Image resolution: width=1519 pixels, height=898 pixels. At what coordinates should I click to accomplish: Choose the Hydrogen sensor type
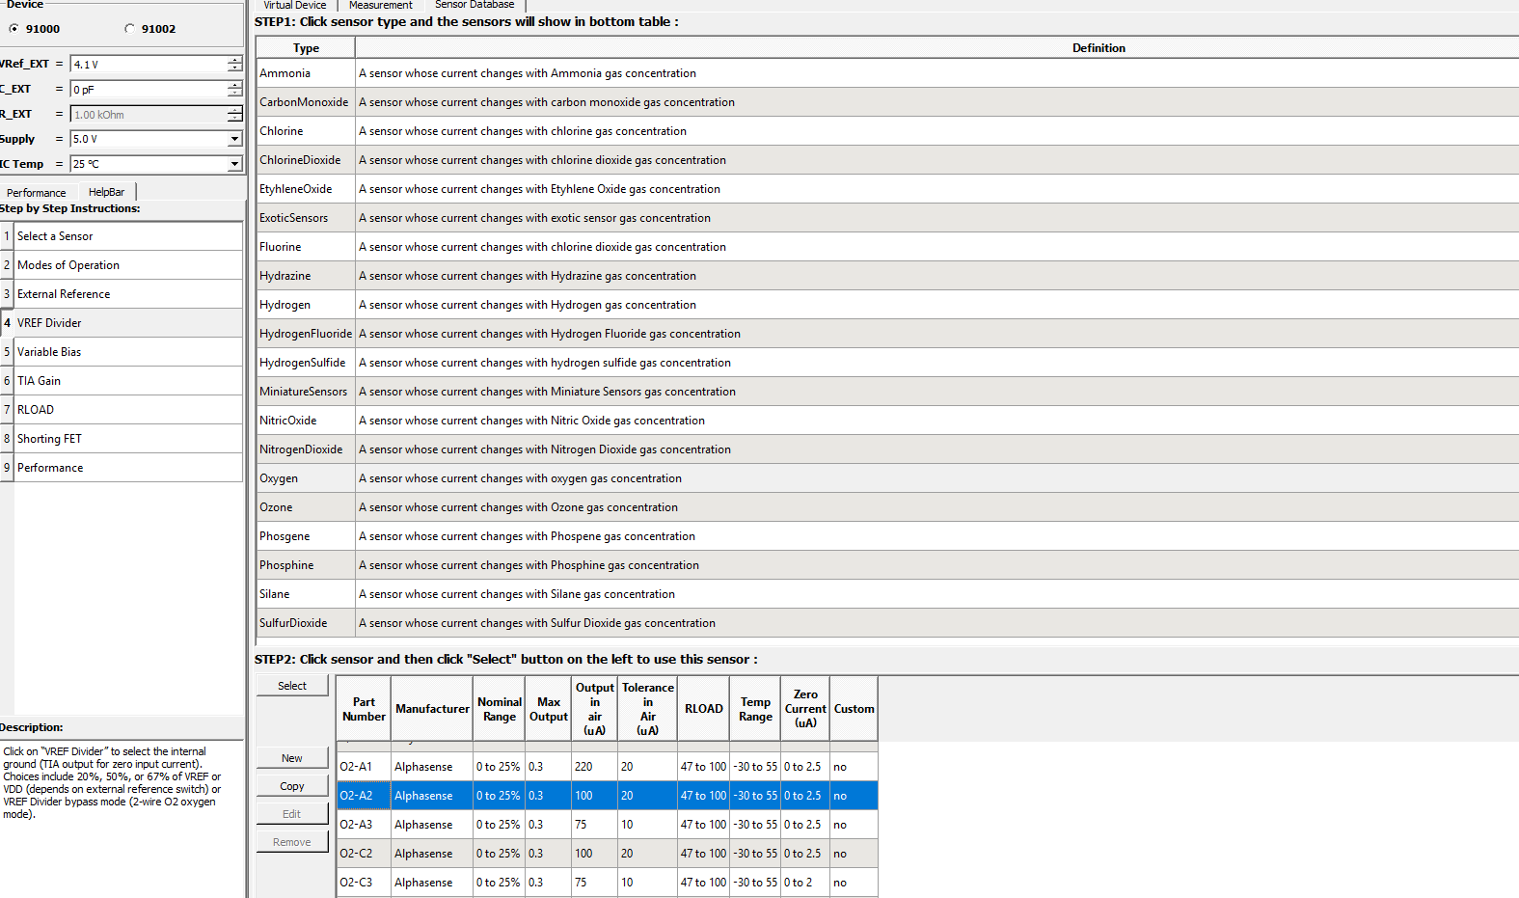tap(306, 305)
